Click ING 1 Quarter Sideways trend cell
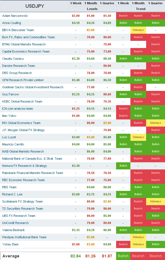 [156, 123]
